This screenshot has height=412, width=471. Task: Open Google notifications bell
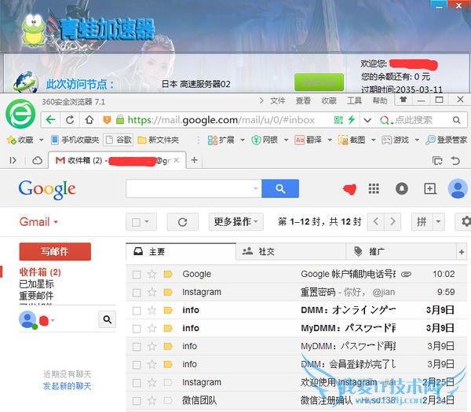tap(402, 188)
